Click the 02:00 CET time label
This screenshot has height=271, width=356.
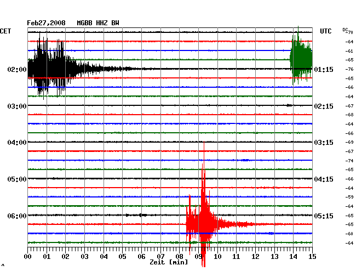(x=17, y=69)
